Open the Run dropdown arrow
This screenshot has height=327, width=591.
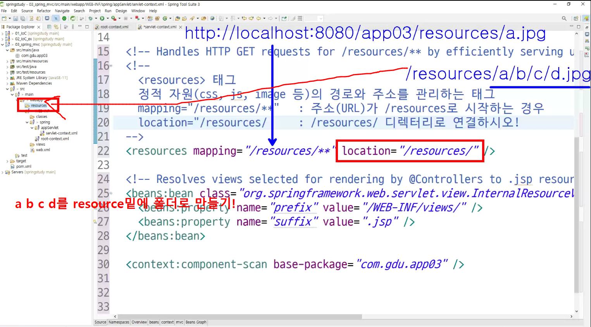click(x=107, y=18)
